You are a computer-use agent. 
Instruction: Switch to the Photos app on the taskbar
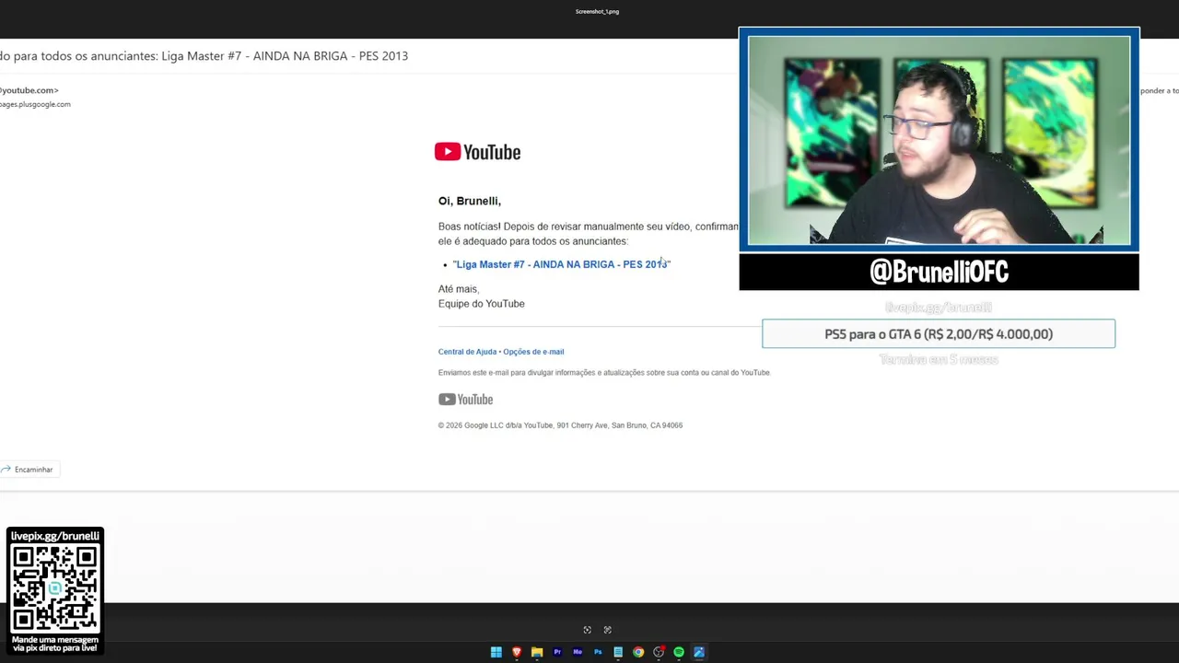coord(699,652)
